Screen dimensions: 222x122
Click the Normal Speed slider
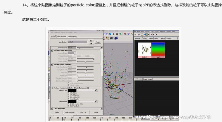85,48
